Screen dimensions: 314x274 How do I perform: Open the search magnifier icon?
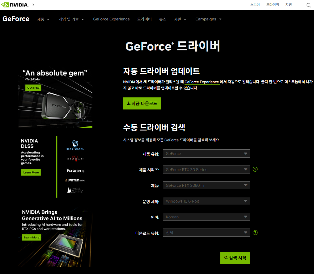[309, 5]
